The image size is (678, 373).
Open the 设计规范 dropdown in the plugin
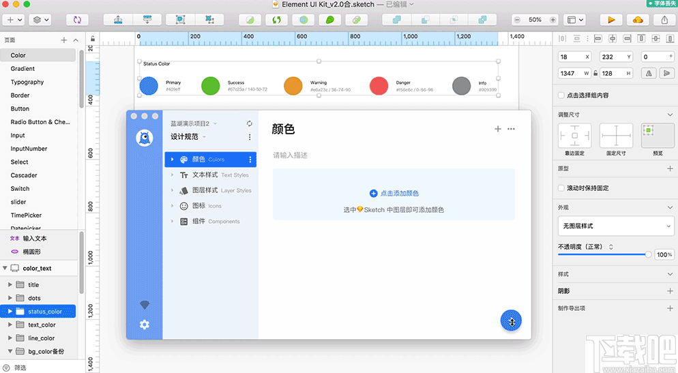pyautogui.click(x=188, y=137)
